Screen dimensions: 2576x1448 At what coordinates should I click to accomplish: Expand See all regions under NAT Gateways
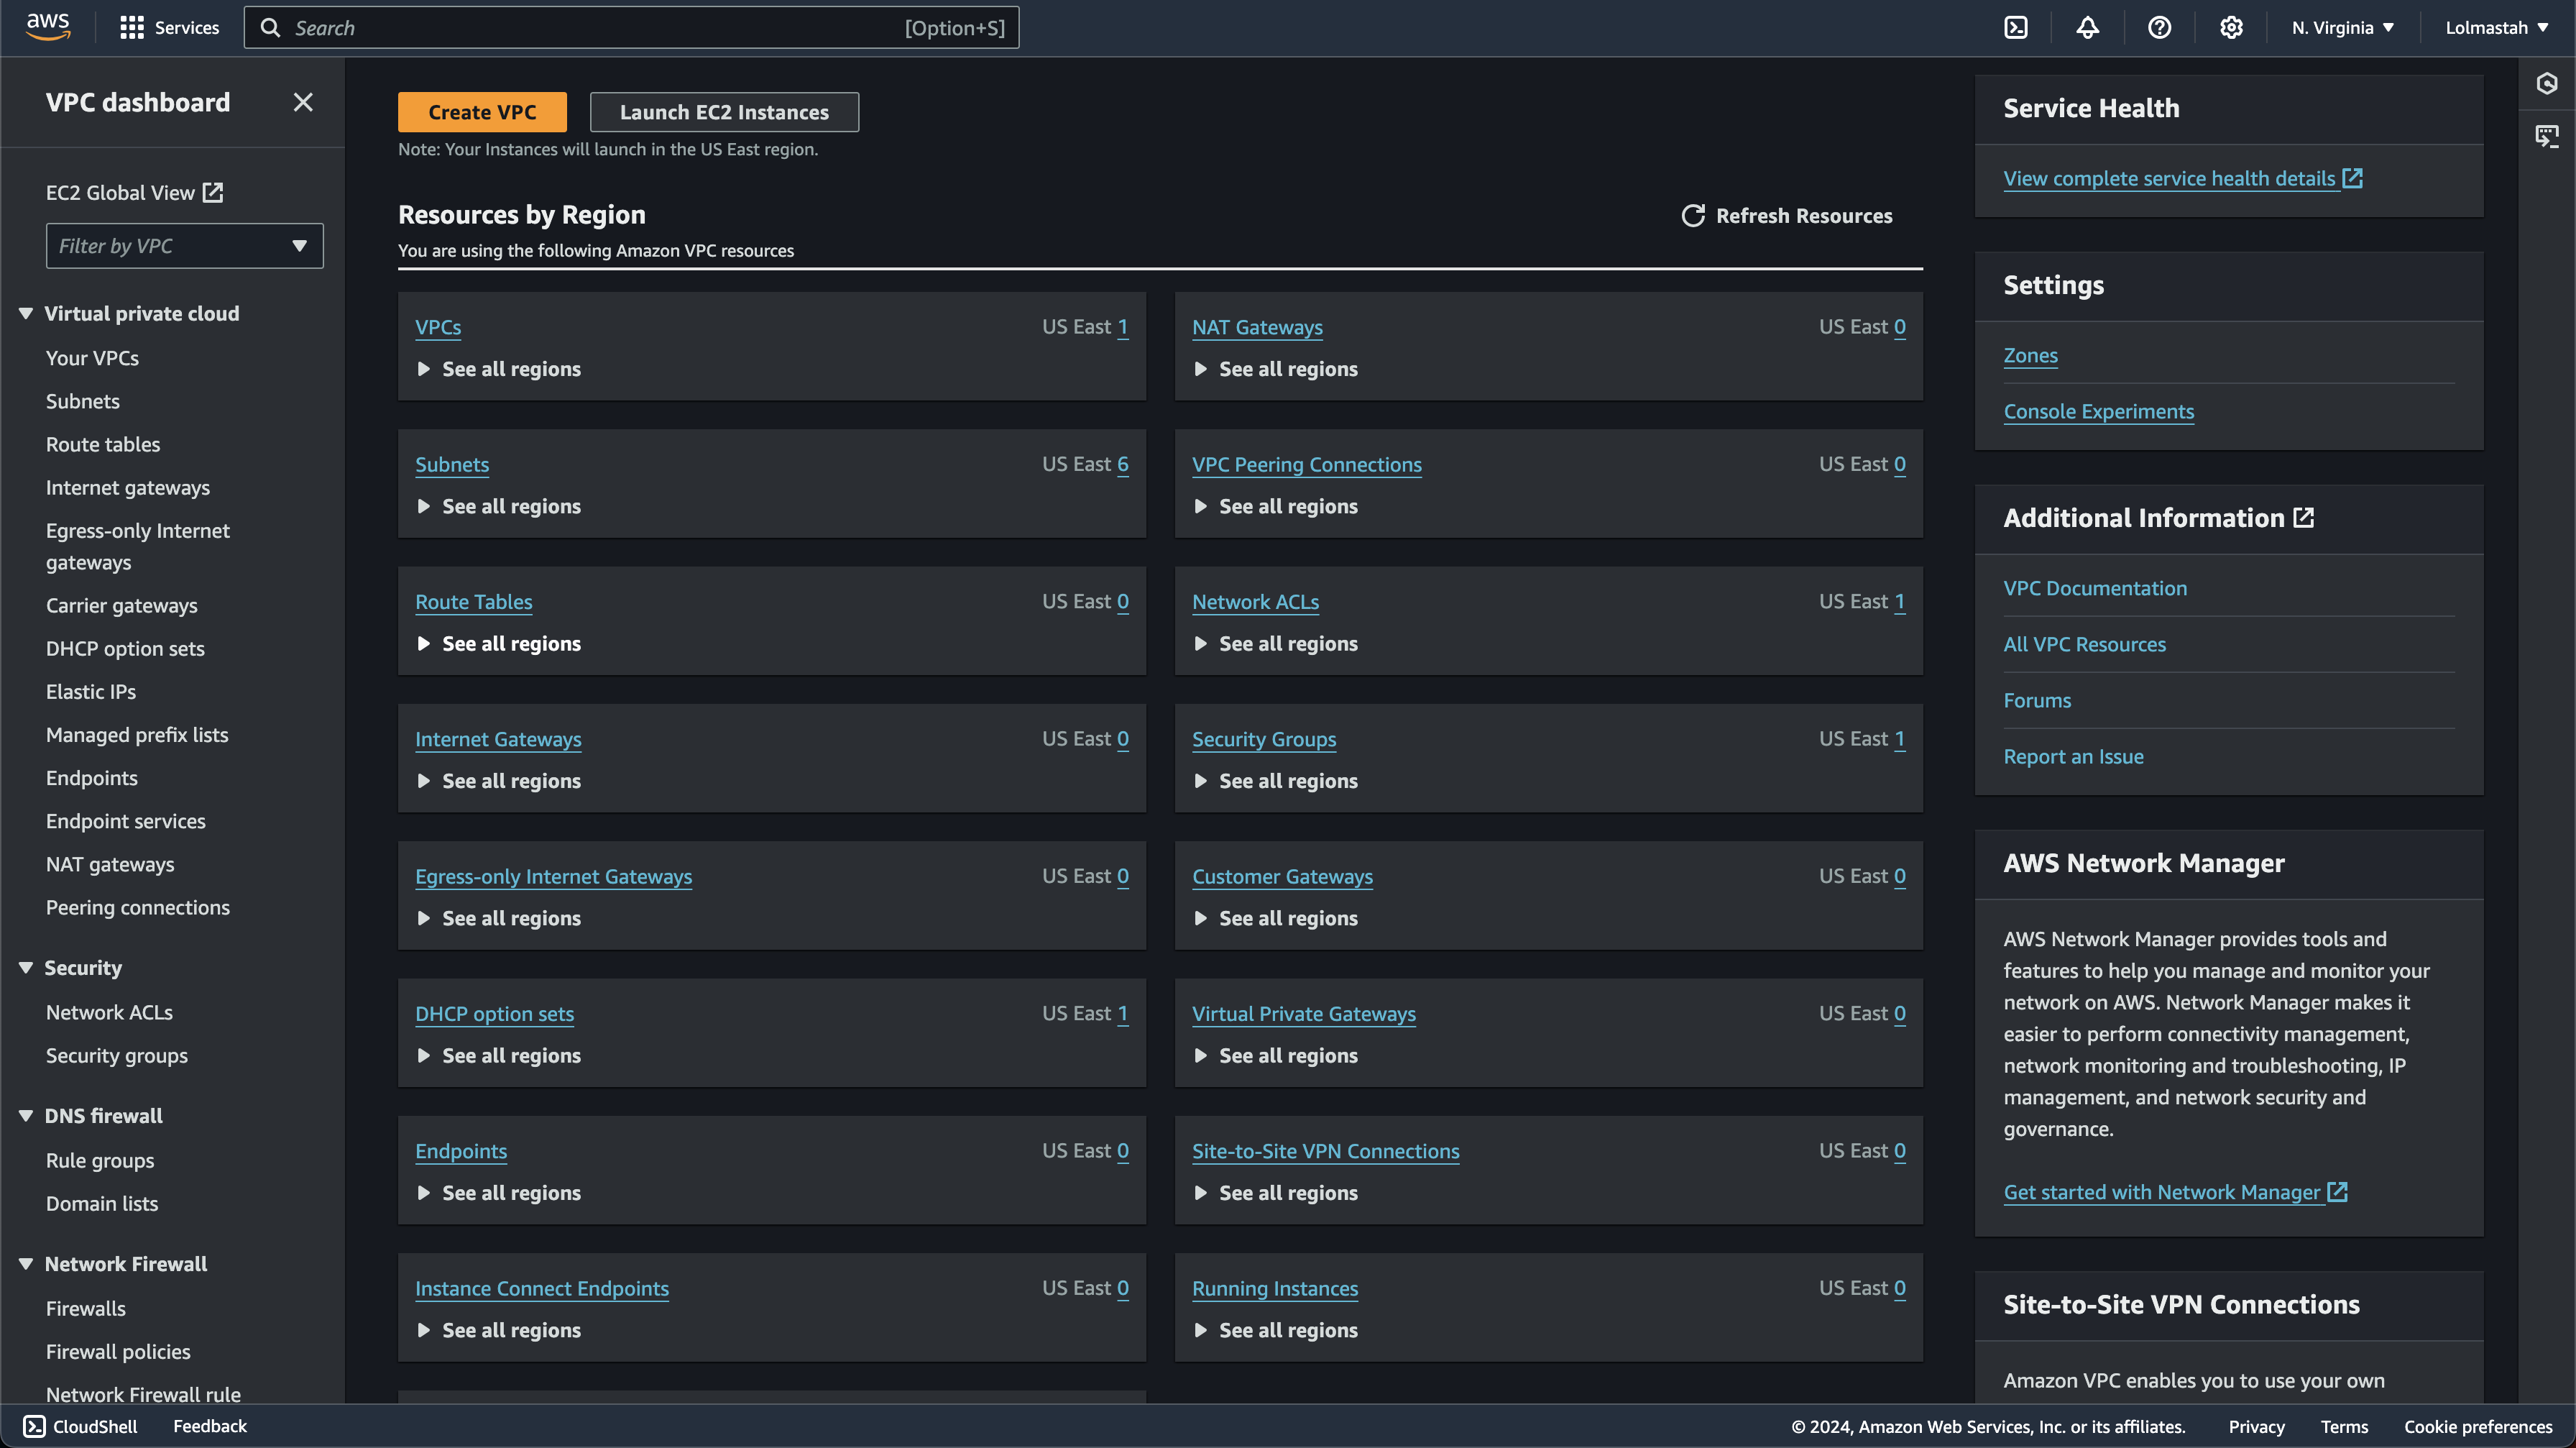click(x=1275, y=369)
